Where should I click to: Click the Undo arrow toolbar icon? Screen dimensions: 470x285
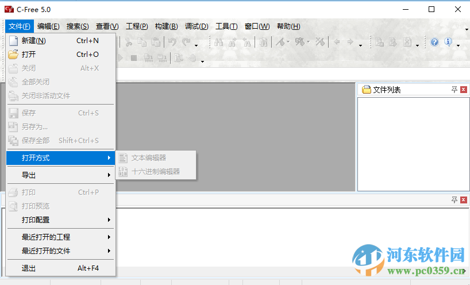172,43
